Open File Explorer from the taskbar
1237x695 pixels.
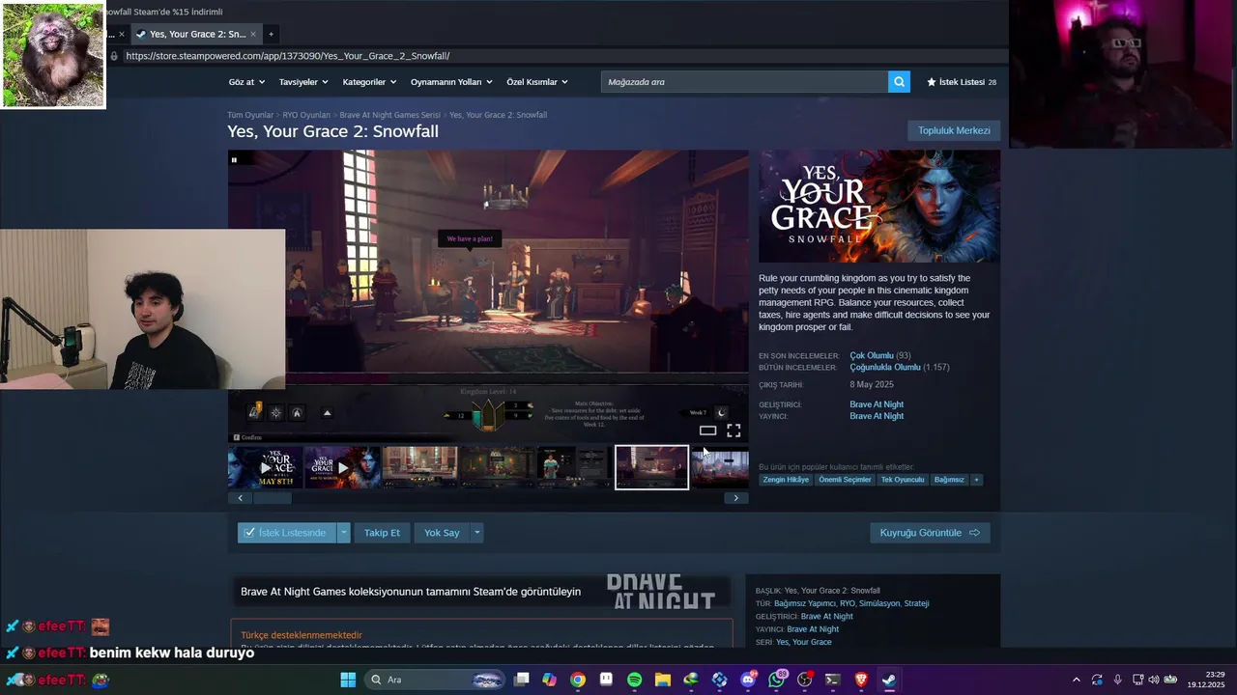663,680
